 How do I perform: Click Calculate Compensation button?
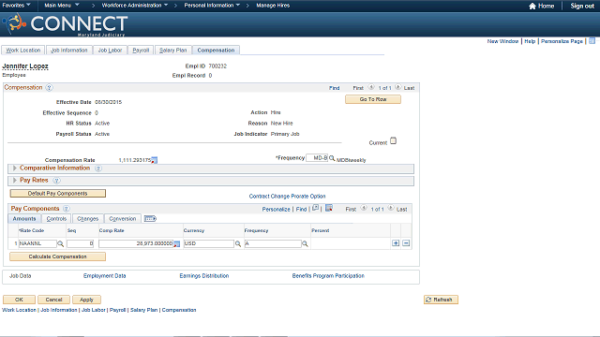tap(58, 256)
